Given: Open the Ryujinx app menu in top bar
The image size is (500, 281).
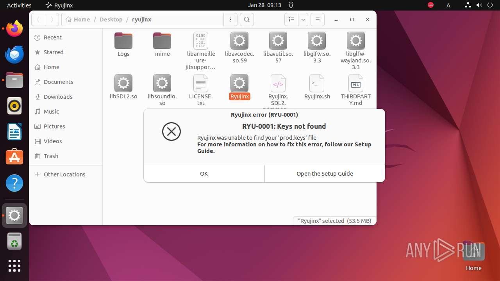Looking at the screenshot, I should [59, 5].
